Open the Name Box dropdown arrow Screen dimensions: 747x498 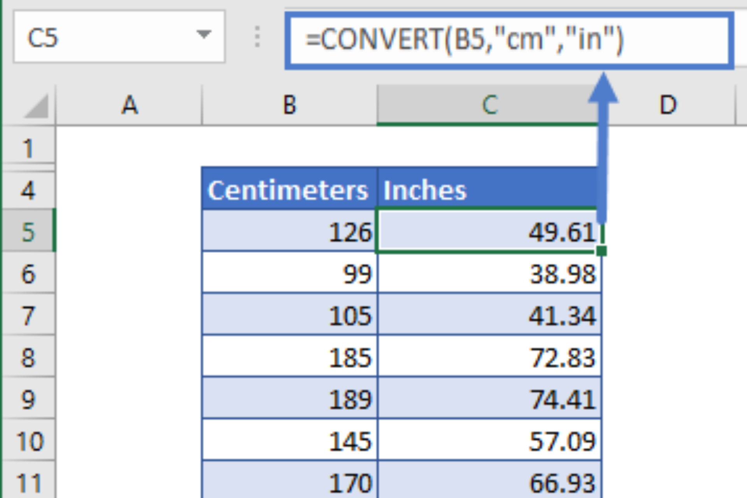coord(203,35)
